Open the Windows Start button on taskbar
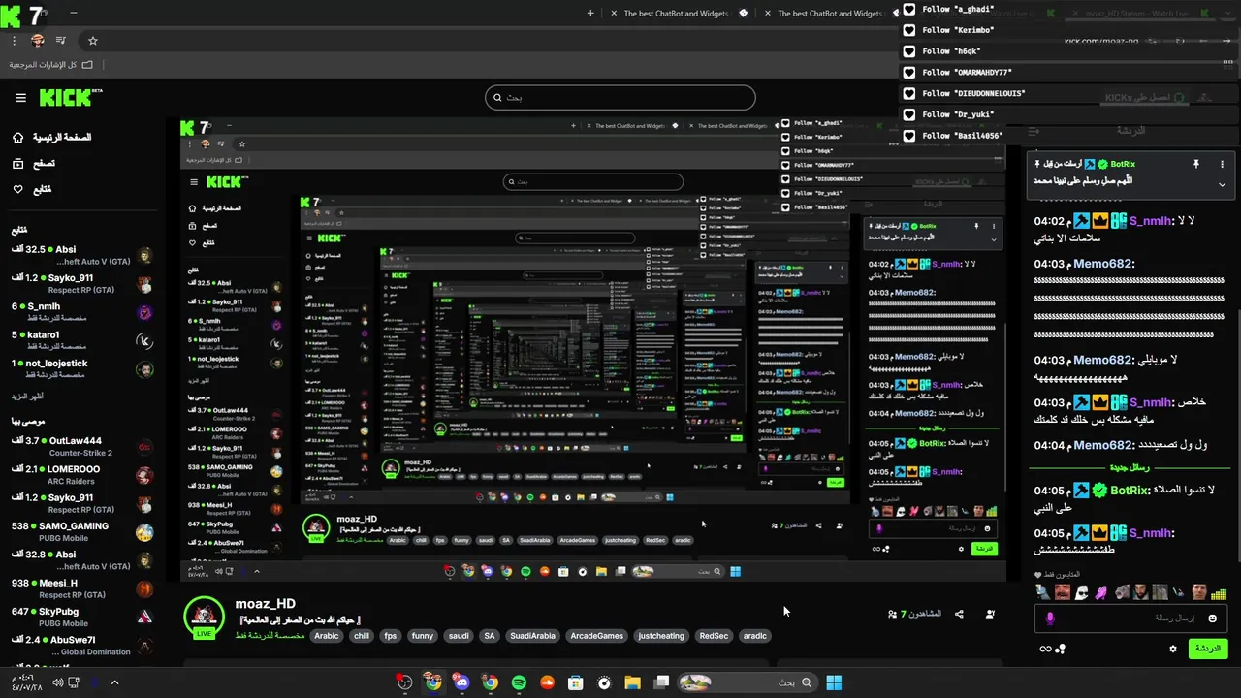The image size is (1241, 698). coord(834,682)
